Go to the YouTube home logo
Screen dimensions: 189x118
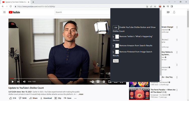(14, 12)
